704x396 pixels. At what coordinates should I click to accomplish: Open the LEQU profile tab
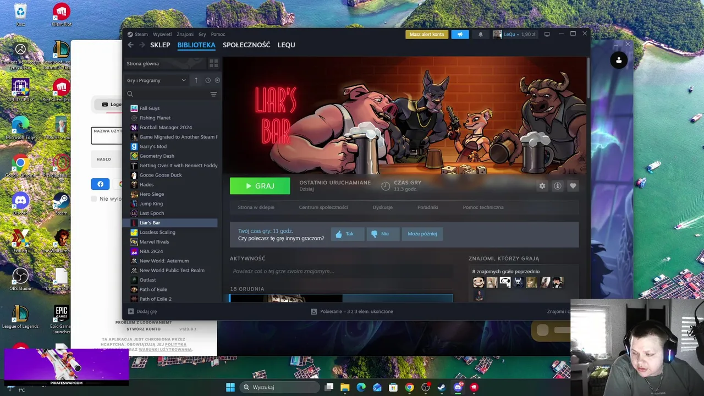pos(287,45)
